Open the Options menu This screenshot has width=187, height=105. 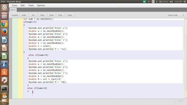41,6
